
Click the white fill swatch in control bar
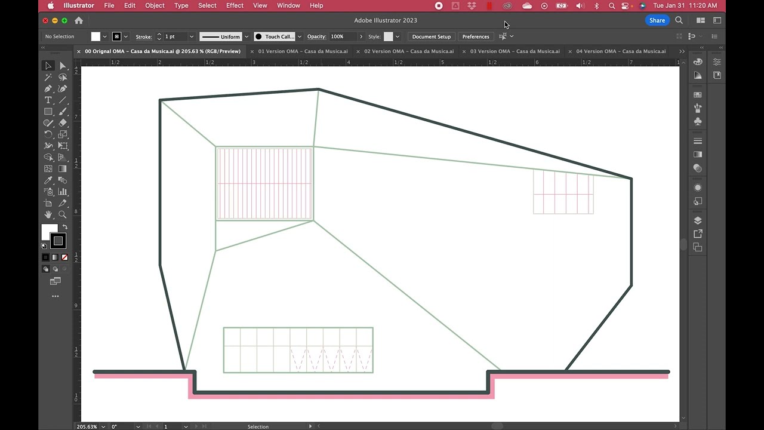[x=95, y=36]
